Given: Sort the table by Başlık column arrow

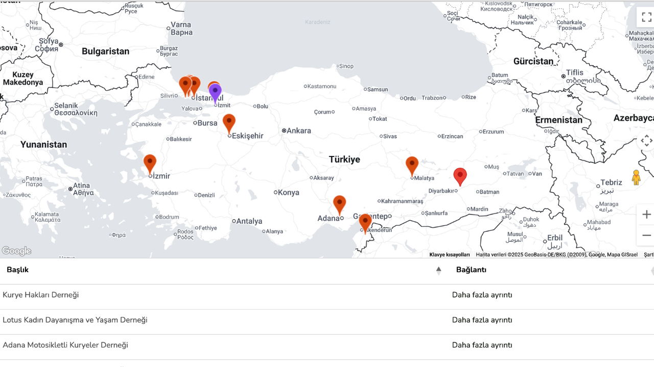Looking at the screenshot, I should click(438, 270).
